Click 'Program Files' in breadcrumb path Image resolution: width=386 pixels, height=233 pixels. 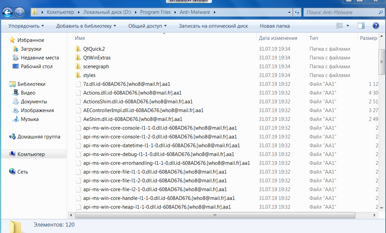(x=155, y=12)
